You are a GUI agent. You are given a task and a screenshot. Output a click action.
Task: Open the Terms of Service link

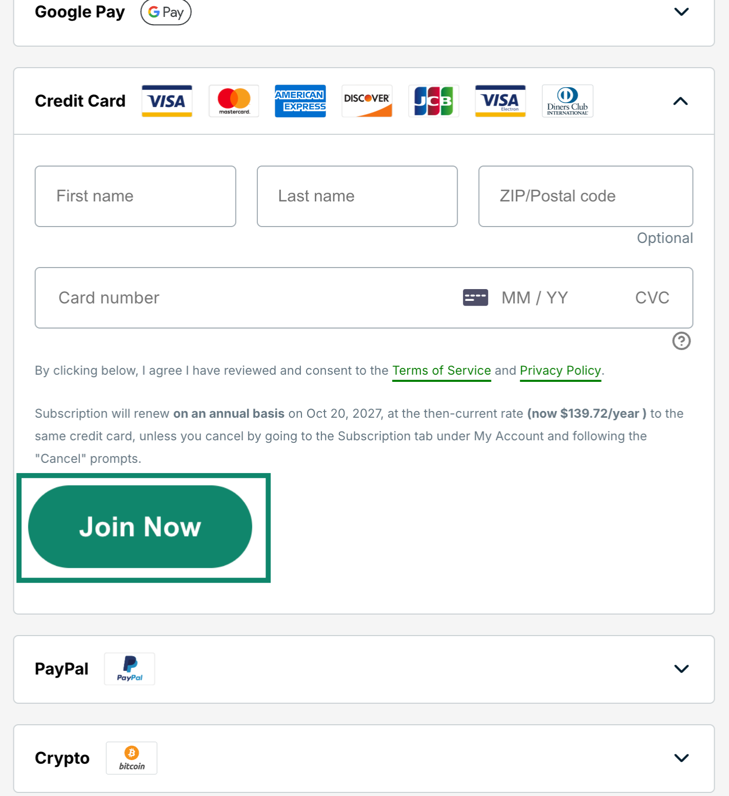[x=441, y=370]
